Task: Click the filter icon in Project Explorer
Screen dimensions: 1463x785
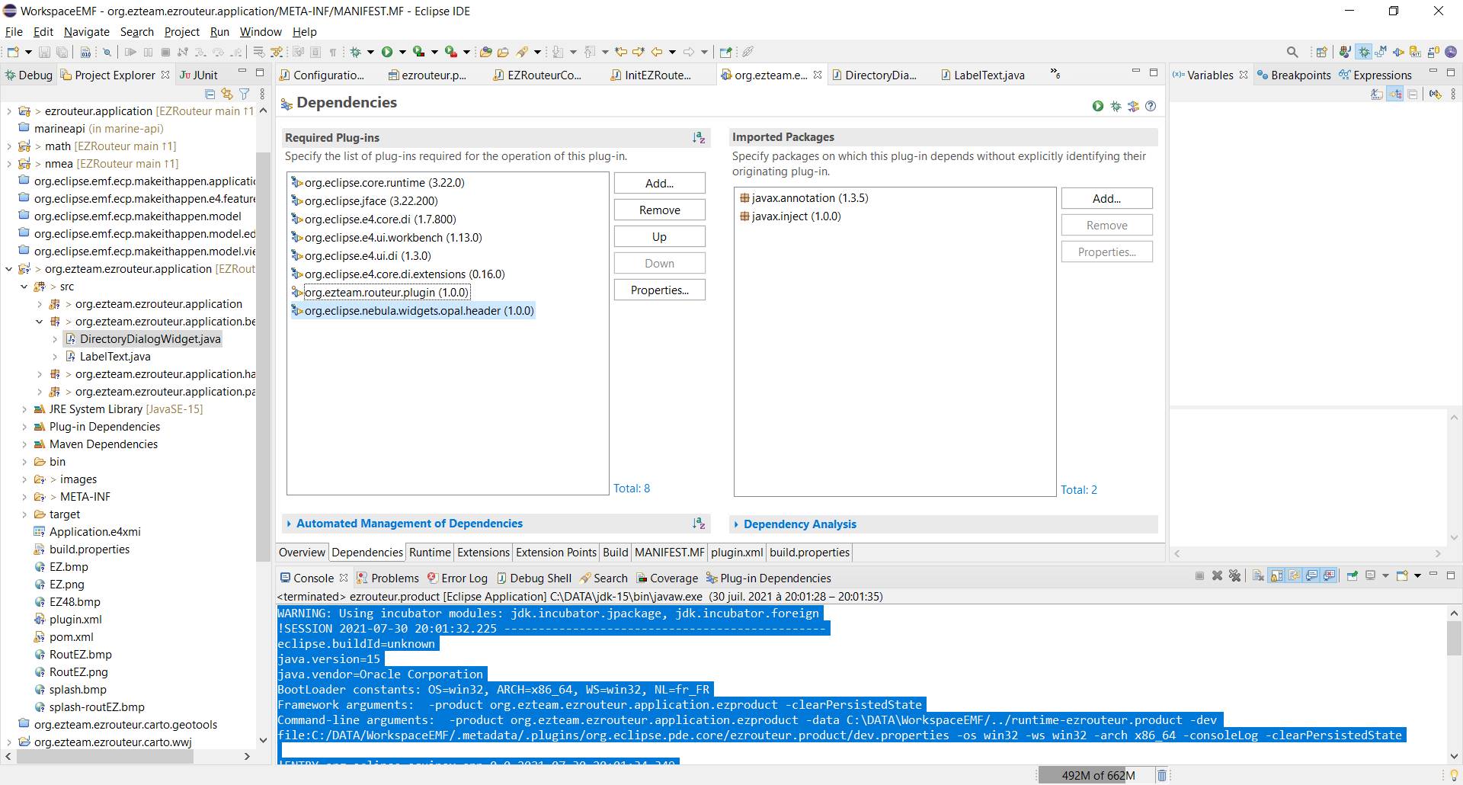Action: [x=244, y=94]
